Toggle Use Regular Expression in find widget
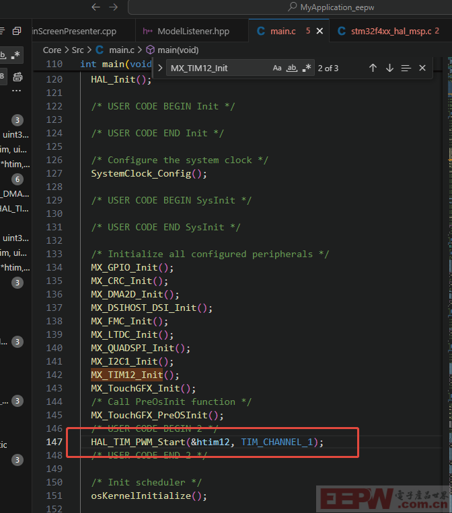 [x=307, y=68]
